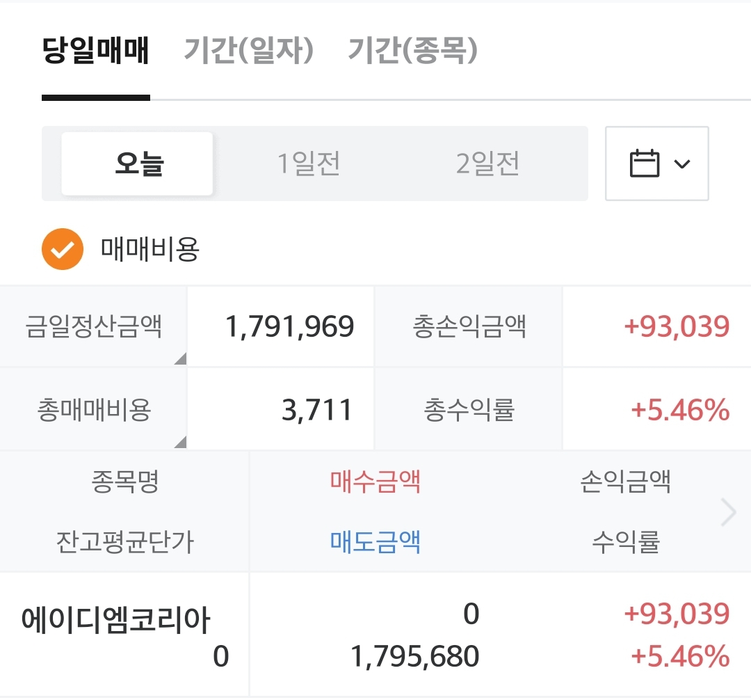Expand the 총매매비용 corner triangle
The image size is (751, 700).
(x=180, y=441)
